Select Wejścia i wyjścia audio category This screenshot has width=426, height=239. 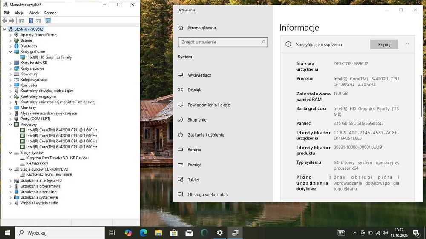click(x=39, y=203)
